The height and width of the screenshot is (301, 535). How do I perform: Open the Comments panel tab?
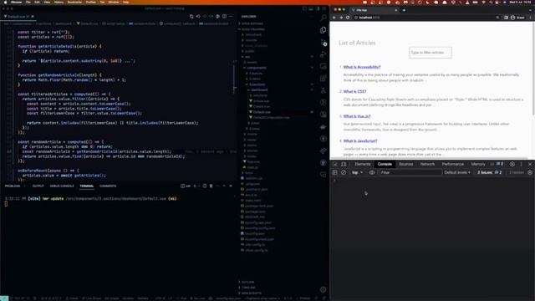(108, 186)
